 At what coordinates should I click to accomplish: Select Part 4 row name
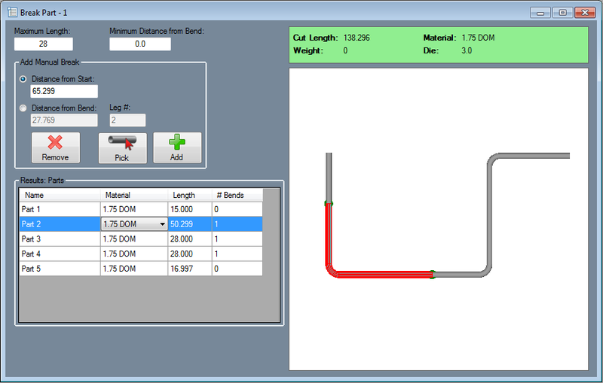pyautogui.click(x=60, y=254)
